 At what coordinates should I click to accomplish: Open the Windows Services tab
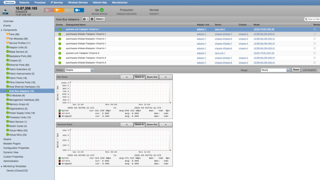tap(78, 2)
